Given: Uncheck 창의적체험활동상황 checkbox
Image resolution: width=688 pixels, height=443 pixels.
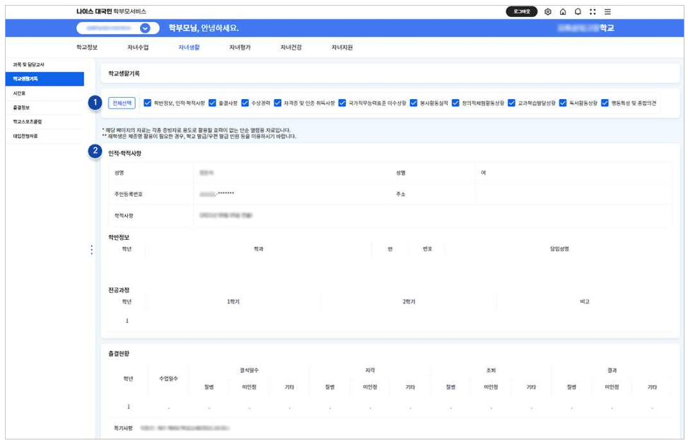Looking at the screenshot, I should (455, 103).
